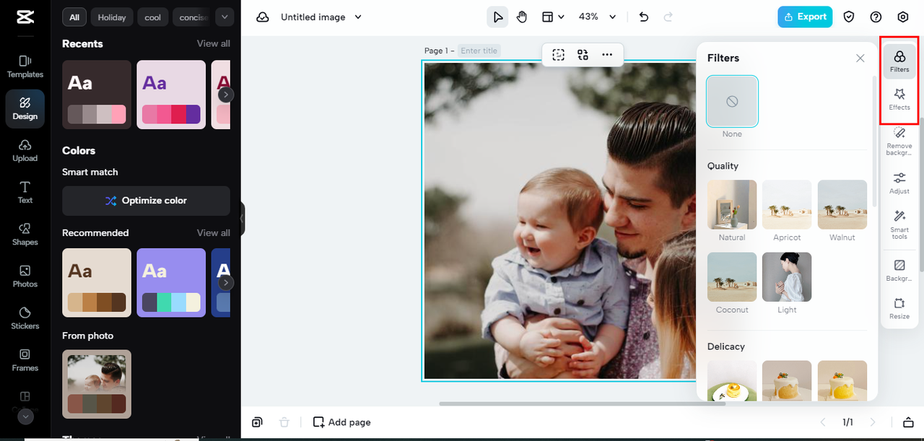Screen dimensions: 924x441
Task: Open the Photos panel
Action: tap(25, 276)
